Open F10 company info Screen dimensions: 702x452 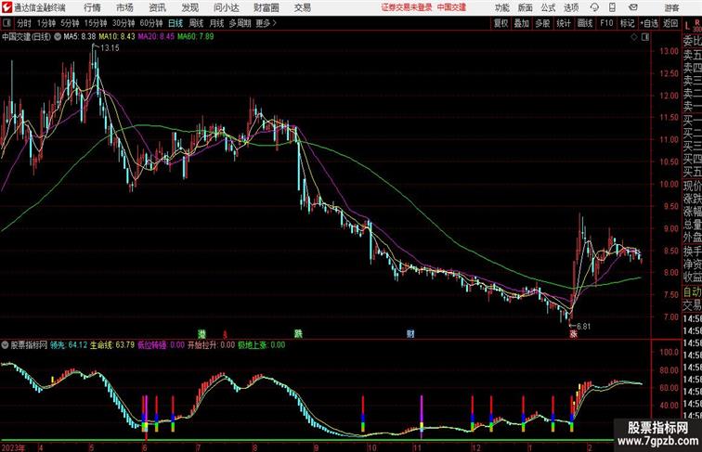pos(606,23)
